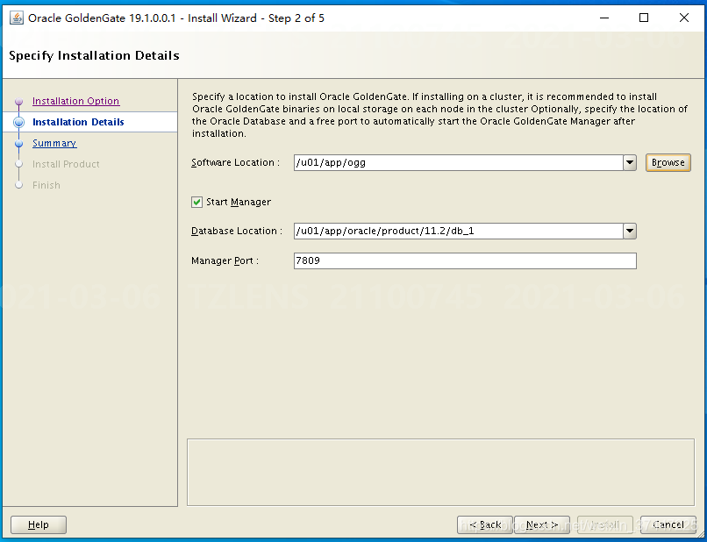707x542 pixels.
Task: Click the Summary step bullet
Action: [18, 143]
